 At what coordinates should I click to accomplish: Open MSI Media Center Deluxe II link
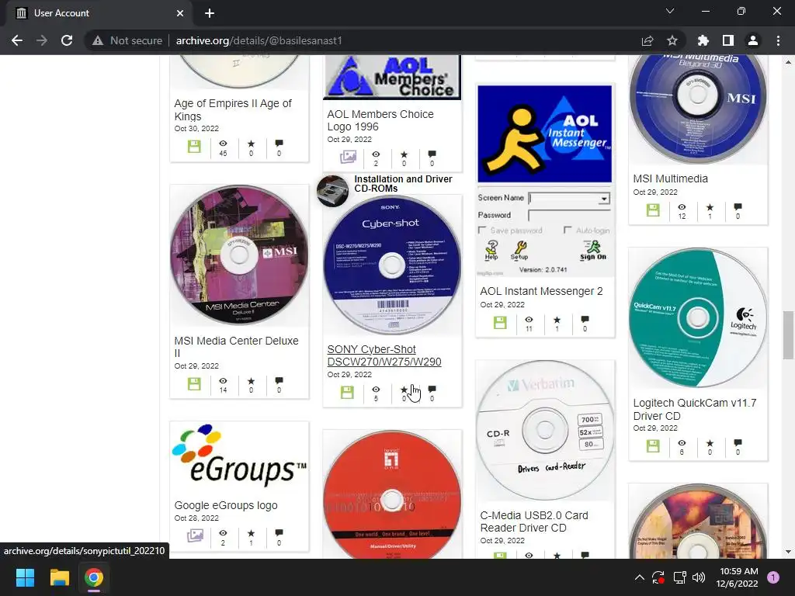click(236, 347)
